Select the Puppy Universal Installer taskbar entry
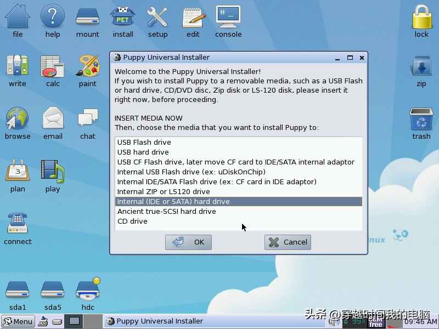The image size is (439, 329). 214,321
